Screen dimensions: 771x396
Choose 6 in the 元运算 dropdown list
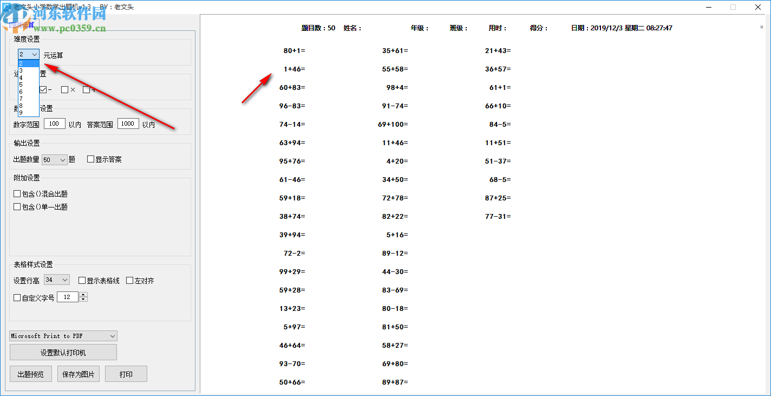(x=29, y=92)
